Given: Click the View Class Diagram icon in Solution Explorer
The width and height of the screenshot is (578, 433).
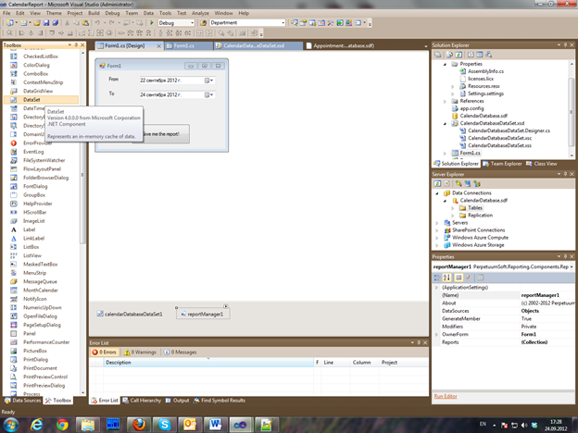Looking at the screenshot, I should [x=488, y=55].
